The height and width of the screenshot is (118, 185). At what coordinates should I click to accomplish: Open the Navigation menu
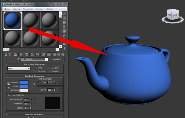(28, 9)
